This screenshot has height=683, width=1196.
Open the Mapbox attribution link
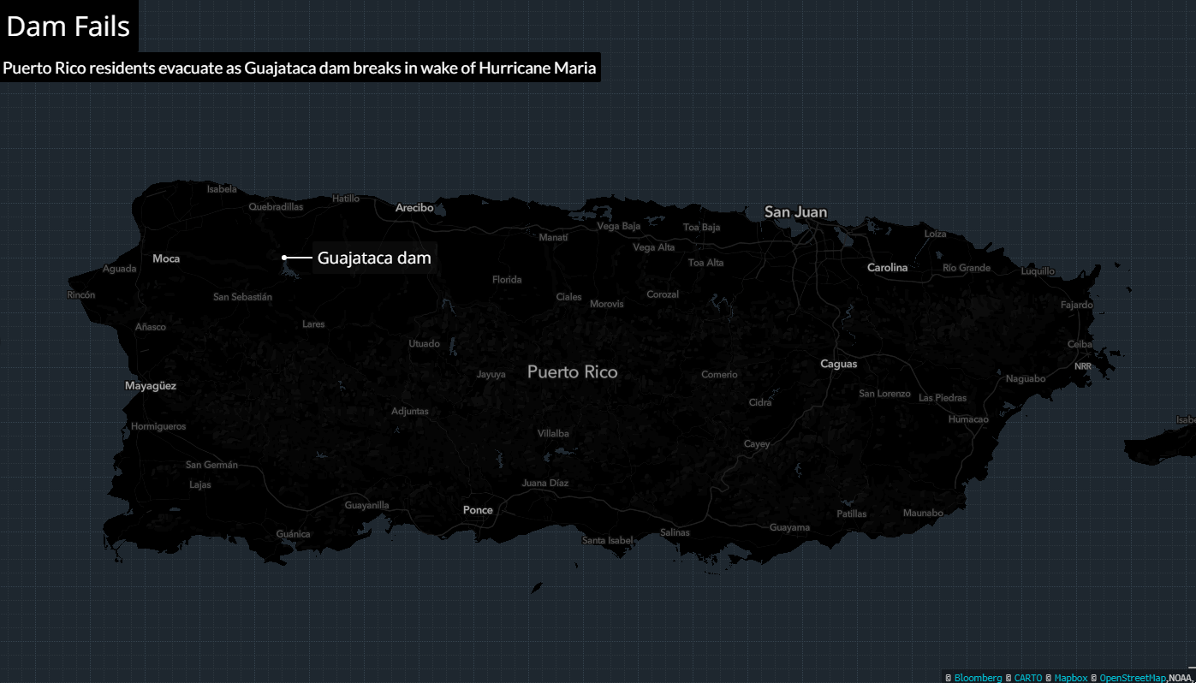click(x=1071, y=678)
